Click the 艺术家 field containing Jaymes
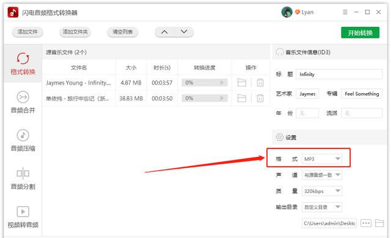Viewport: 391px width, 238px height. (307, 94)
